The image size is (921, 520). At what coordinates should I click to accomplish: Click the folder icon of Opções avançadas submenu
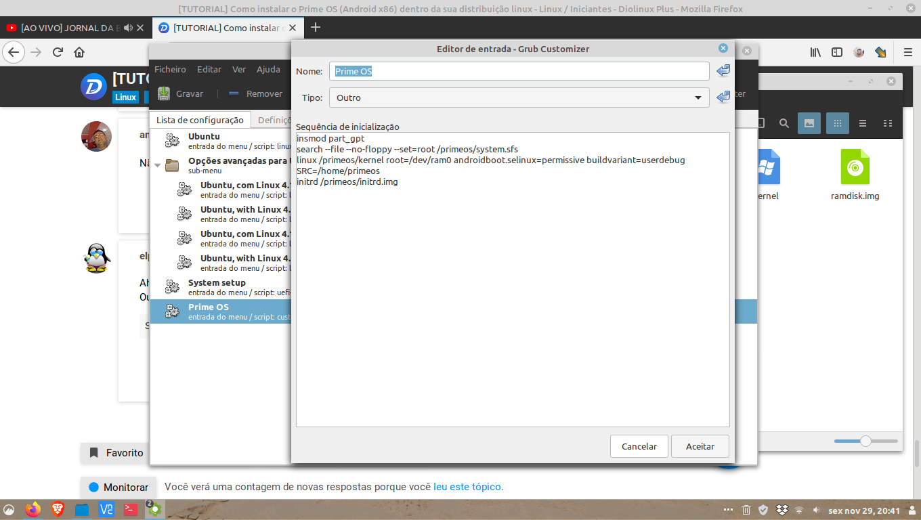click(172, 165)
